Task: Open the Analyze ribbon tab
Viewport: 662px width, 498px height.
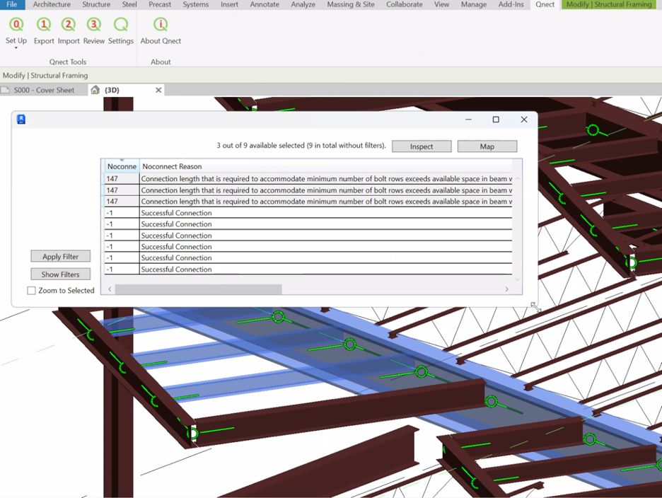Action: point(303,5)
